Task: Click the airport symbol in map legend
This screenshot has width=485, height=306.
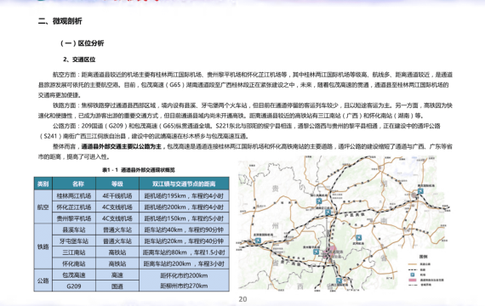Action: [413, 275]
